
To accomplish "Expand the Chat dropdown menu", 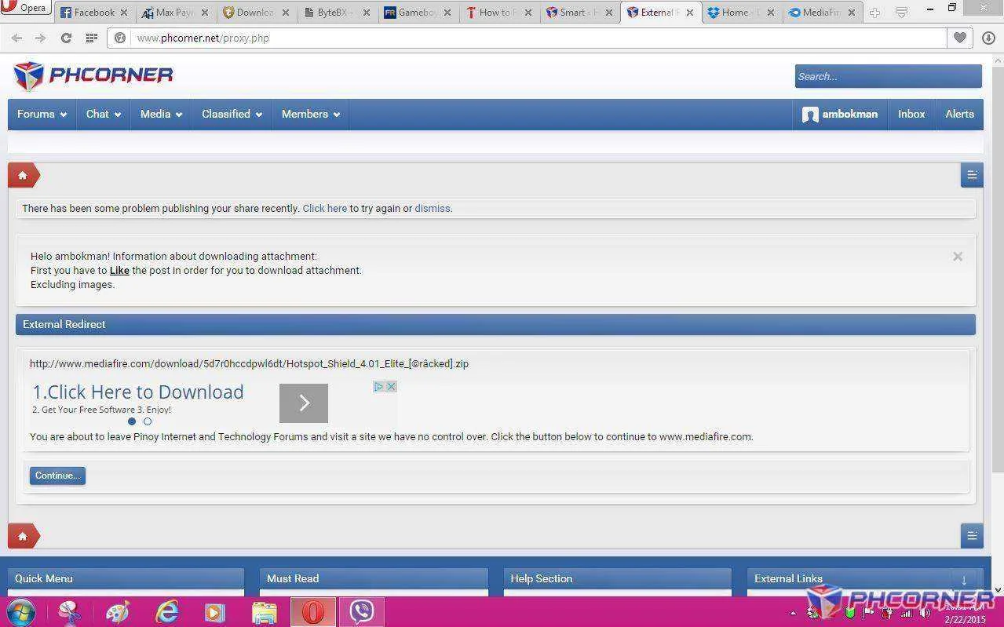I will click(x=104, y=115).
